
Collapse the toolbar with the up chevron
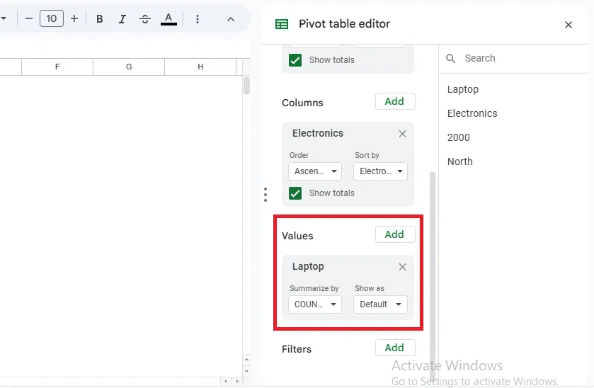tap(230, 19)
